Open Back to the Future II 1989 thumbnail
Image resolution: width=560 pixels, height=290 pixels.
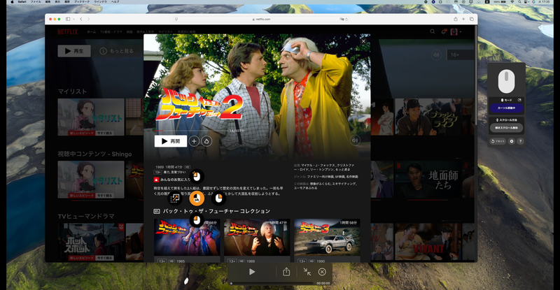(x=257, y=237)
